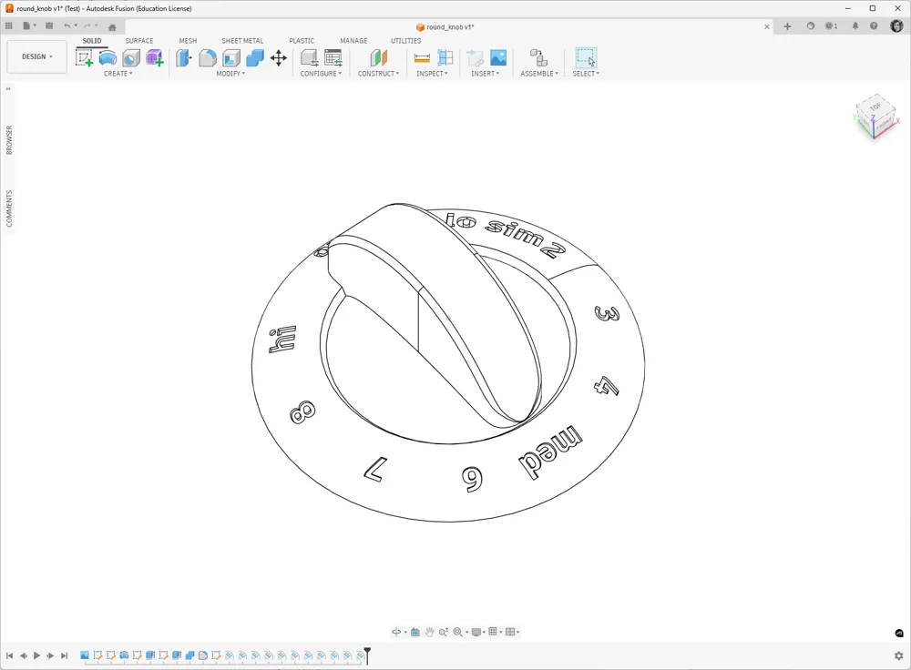Open the DESIGN workspace dropdown

37,56
